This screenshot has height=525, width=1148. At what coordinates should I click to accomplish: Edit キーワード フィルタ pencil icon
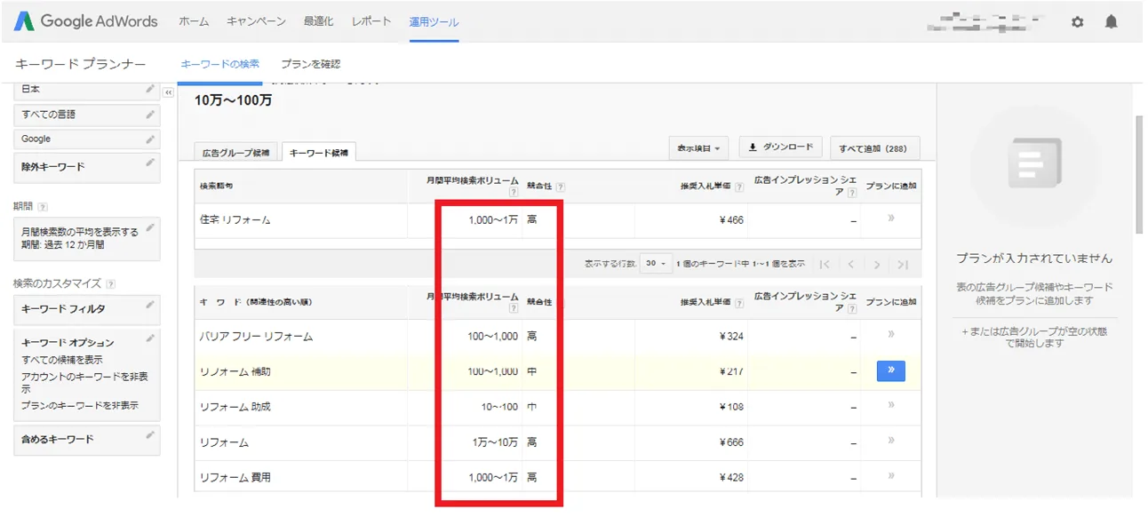point(150,305)
